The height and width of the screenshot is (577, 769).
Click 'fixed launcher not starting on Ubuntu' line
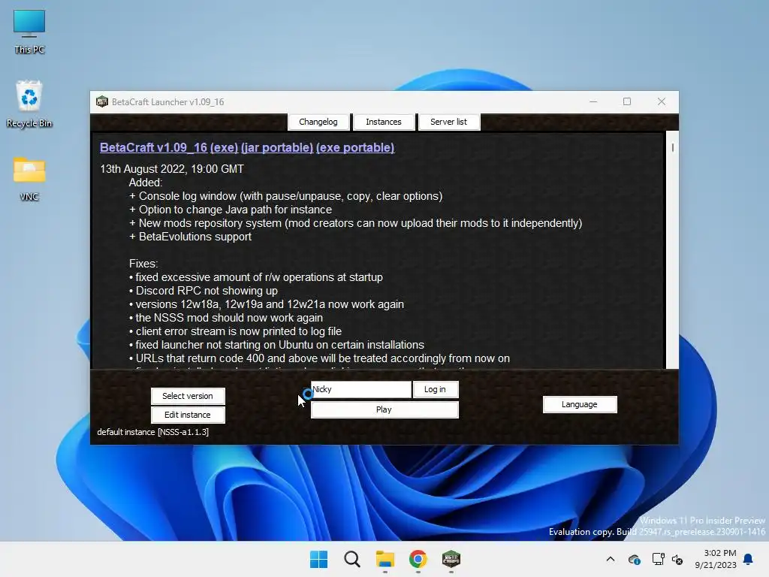(x=276, y=345)
